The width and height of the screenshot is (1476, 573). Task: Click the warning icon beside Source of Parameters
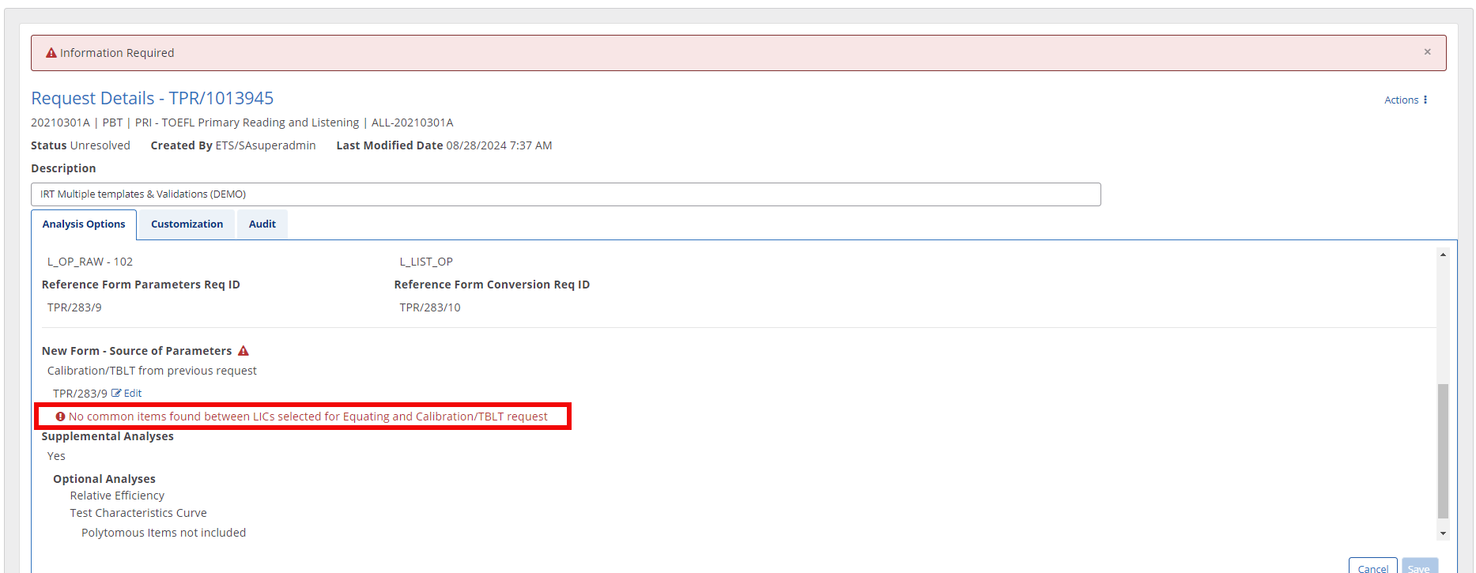point(243,351)
